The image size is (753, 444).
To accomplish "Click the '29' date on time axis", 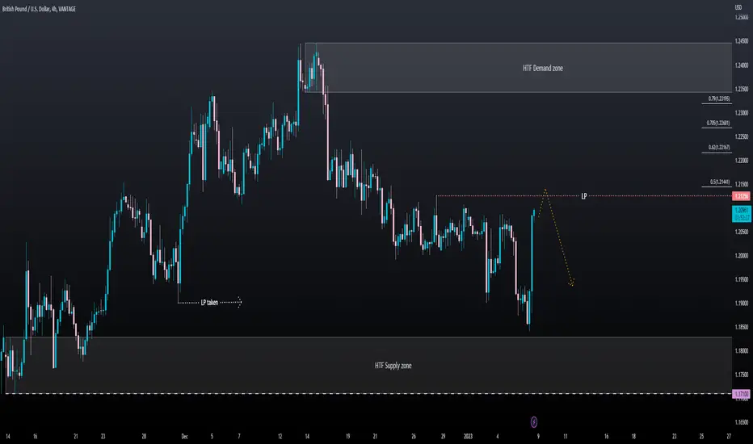I will (x=443, y=436).
